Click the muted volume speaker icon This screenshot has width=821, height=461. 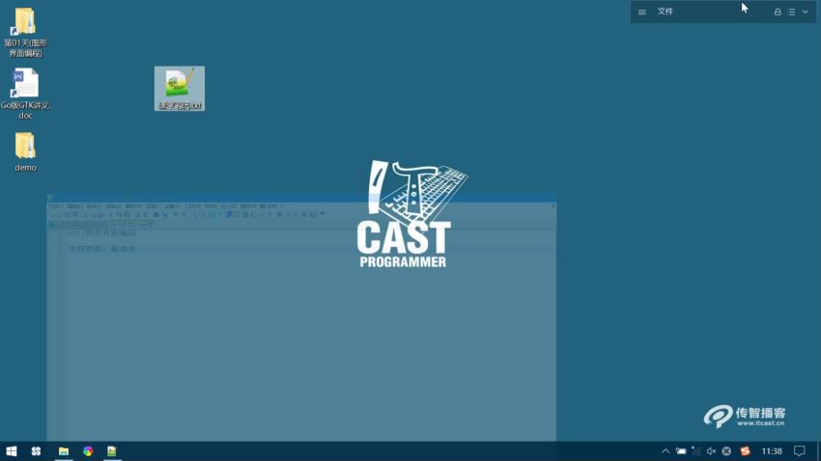point(711,451)
